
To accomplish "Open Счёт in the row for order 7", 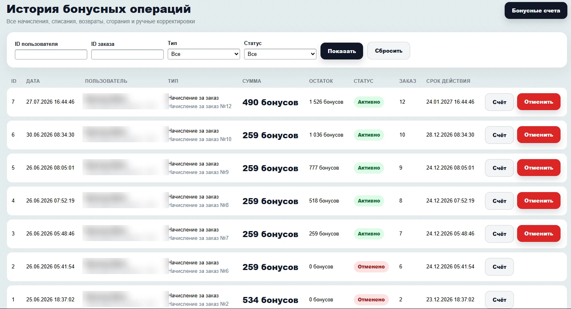I will [x=499, y=234].
